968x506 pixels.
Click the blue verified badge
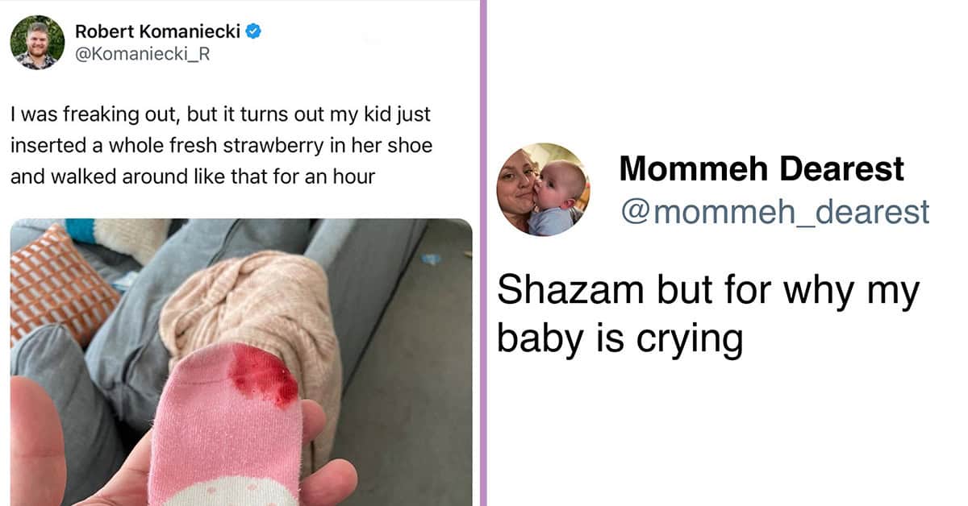252,32
